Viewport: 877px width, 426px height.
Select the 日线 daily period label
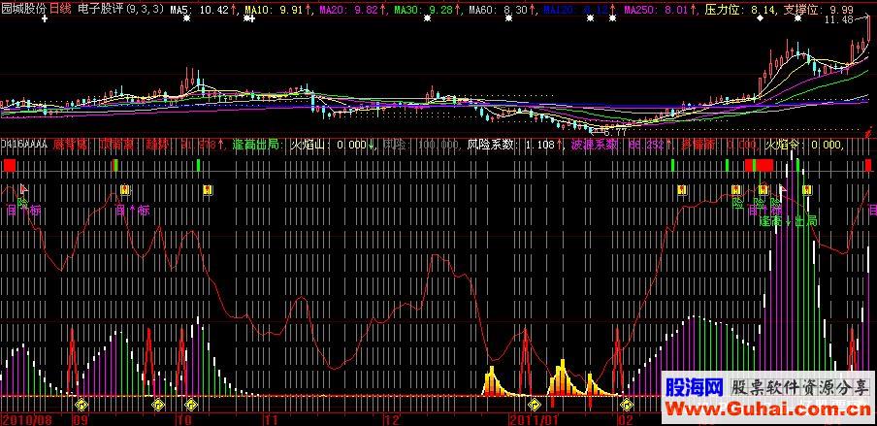tap(61, 10)
